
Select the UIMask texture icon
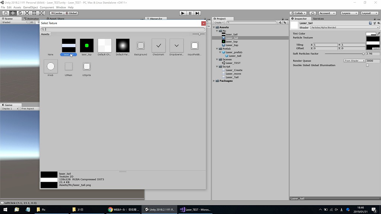[x=69, y=66]
